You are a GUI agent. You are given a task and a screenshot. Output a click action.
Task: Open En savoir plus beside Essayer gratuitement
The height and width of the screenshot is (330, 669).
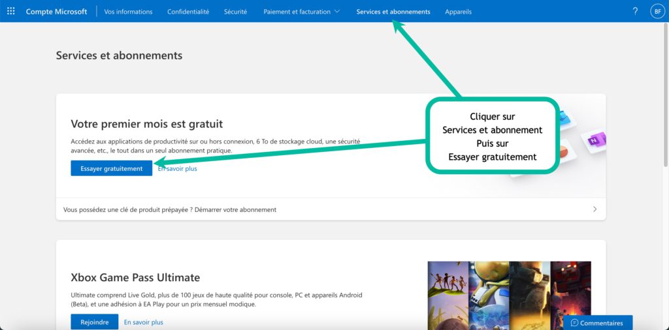178,168
